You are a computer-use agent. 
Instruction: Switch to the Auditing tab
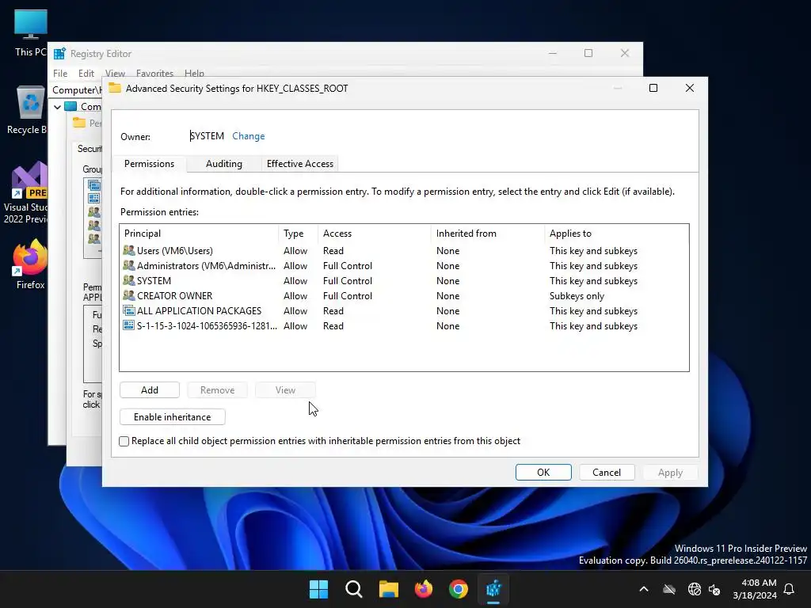point(224,164)
